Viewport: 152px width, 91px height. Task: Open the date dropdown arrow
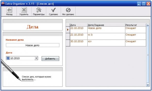click(x=36, y=58)
